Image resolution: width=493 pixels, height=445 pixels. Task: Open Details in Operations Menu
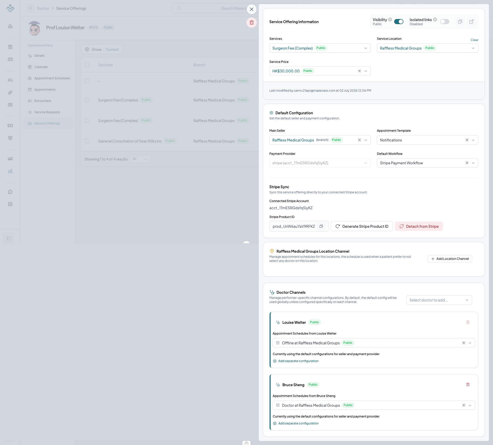pos(48,56)
